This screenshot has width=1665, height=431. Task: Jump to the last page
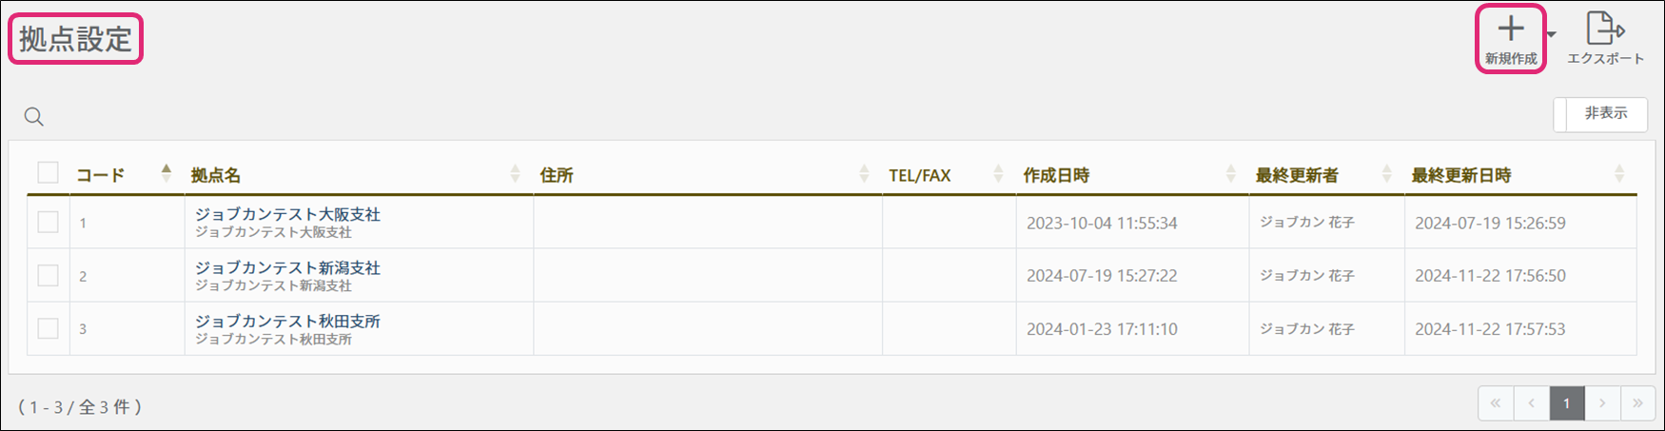pyautogui.click(x=1637, y=403)
